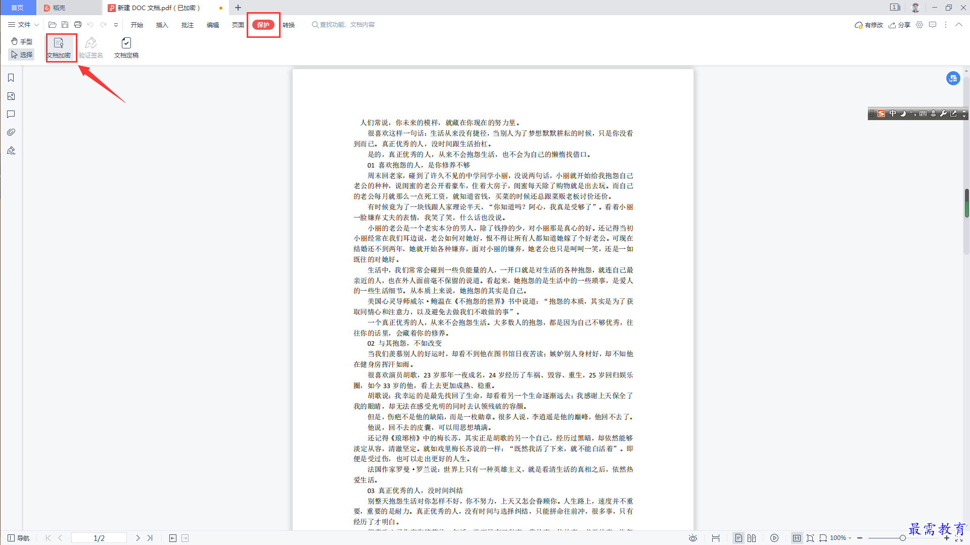This screenshot has width=970, height=545.
Task: Click the undo arrow icon
Action: [x=90, y=25]
